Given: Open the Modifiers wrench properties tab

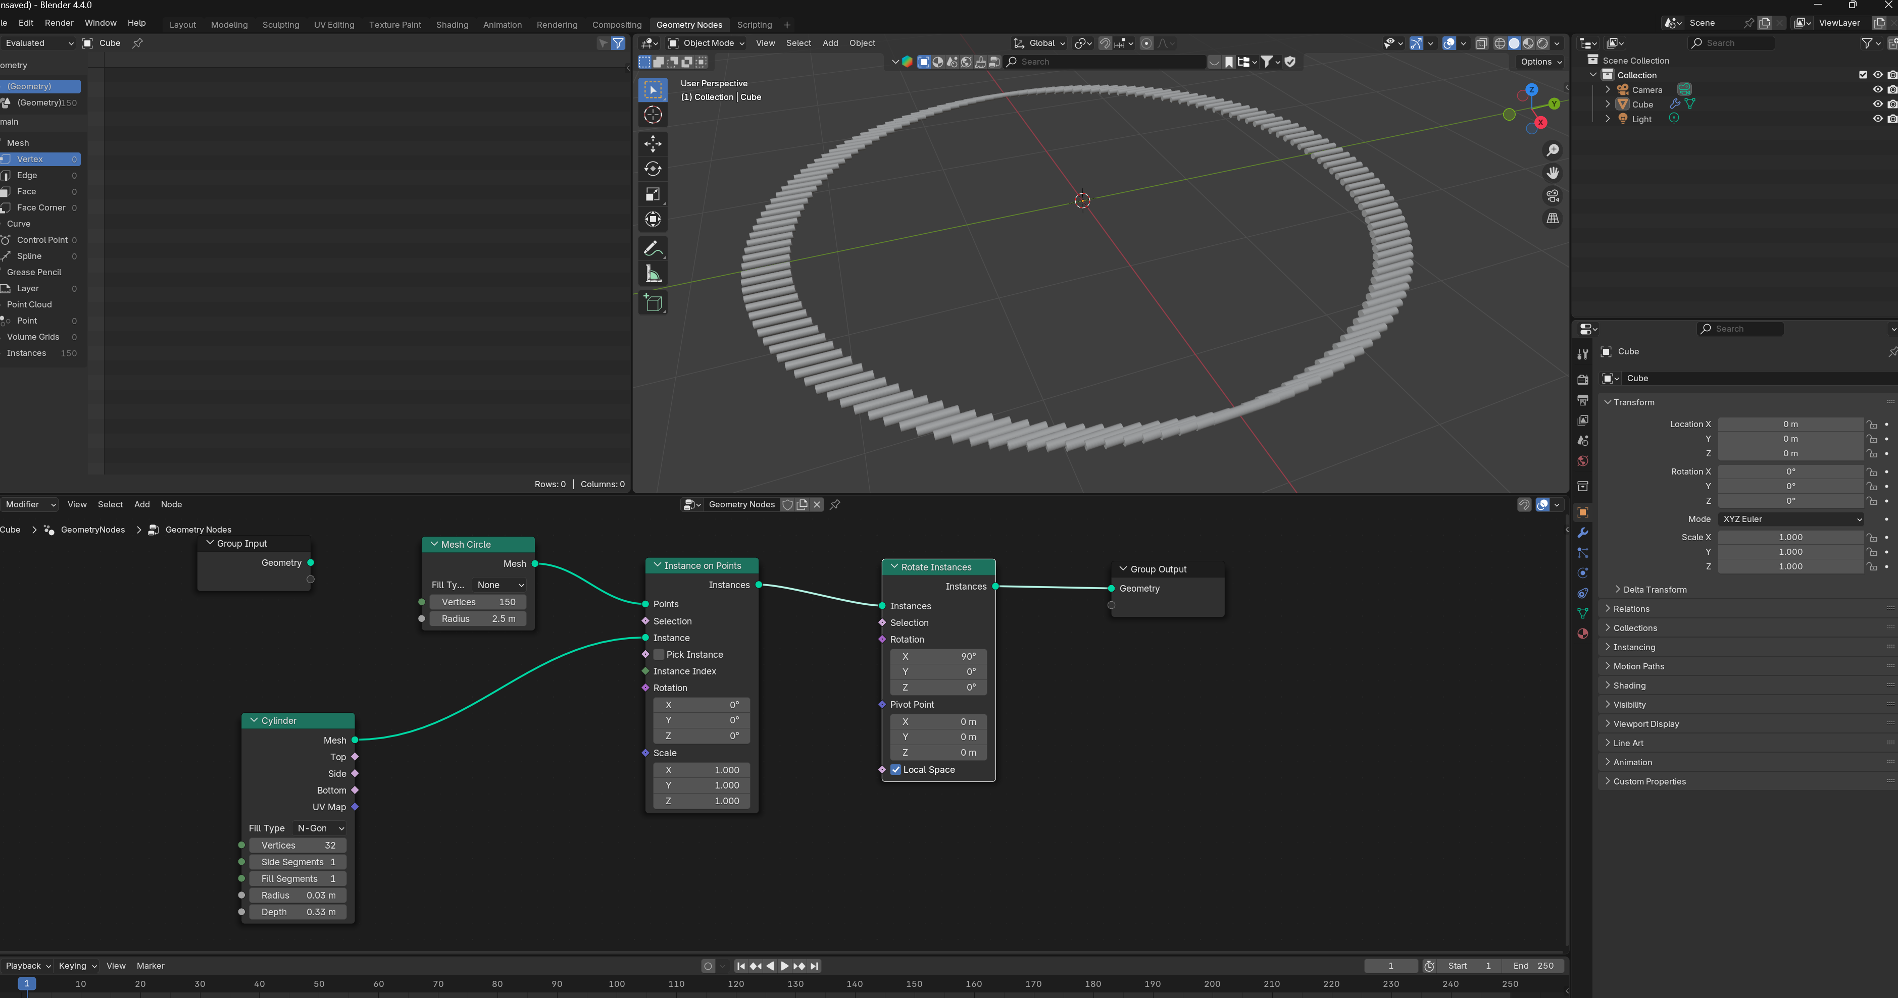Looking at the screenshot, I should [1582, 533].
